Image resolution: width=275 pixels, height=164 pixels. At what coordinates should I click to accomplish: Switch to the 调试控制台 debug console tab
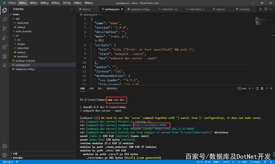point(112,88)
